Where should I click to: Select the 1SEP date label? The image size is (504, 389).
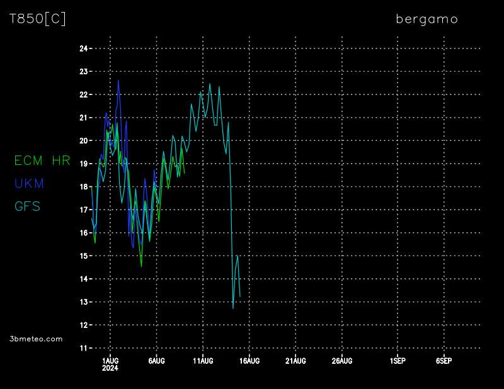point(397,361)
